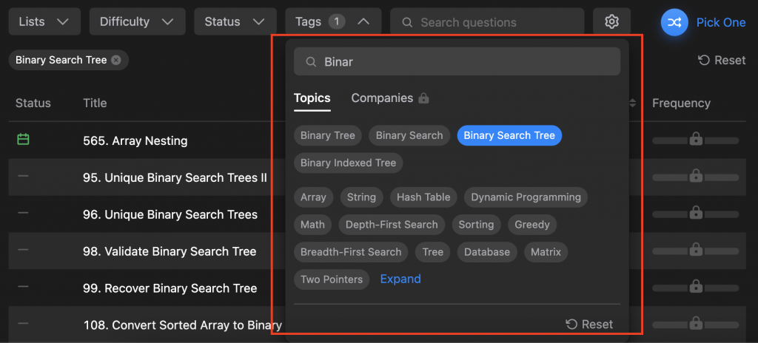This screenshot has width=758, height=343.
Task: Select the Topics tab
Action: 312,98
